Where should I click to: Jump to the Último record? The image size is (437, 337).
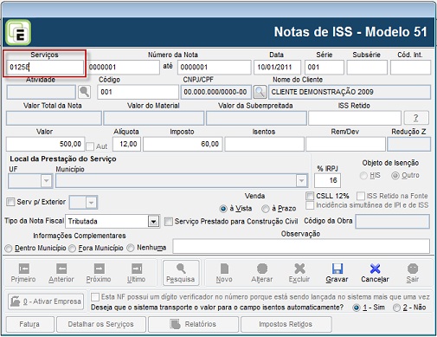136,273
